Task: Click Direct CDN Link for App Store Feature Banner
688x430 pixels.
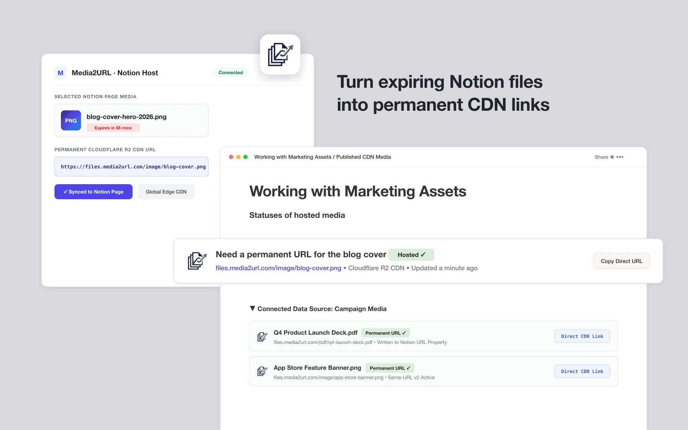Action: tap(582, 371)
